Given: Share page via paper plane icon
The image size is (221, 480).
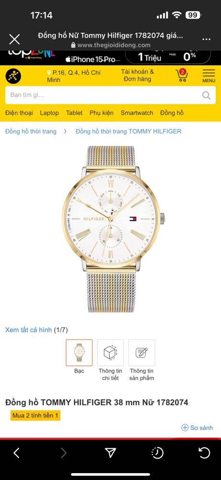Looking at the screenshot, I should pos(110,453).
